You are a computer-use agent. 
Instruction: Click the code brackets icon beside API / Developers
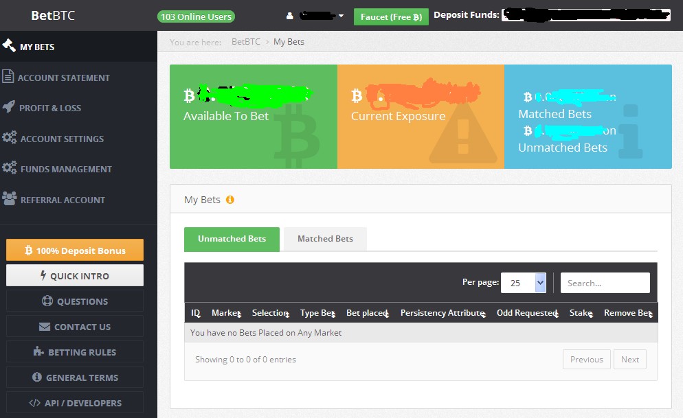pos(35,403)
